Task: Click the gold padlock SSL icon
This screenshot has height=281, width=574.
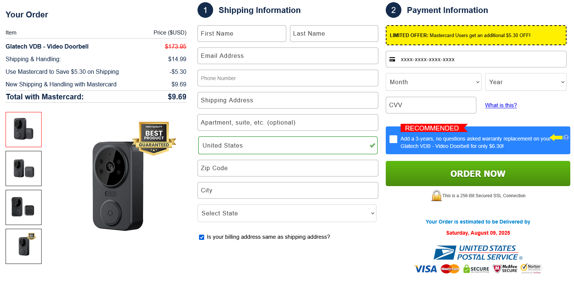Action: coord(436,195)
